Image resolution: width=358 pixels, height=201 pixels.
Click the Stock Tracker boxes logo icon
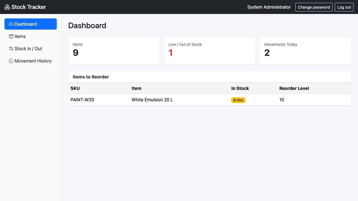point(7,7)
